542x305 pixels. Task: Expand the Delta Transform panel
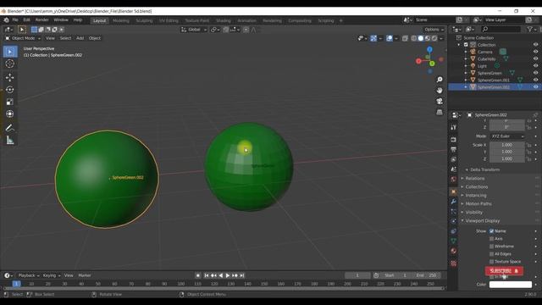click(484, 169)
